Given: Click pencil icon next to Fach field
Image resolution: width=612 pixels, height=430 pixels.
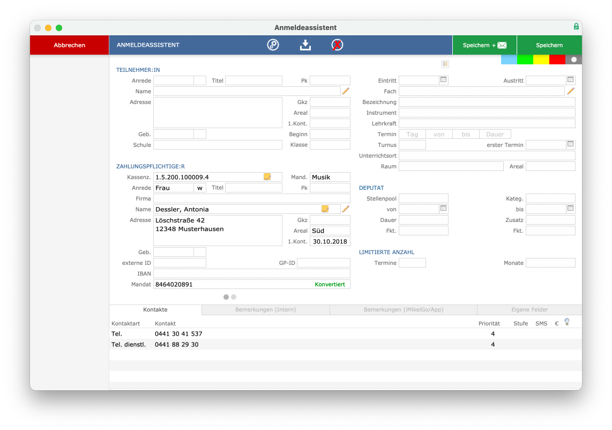Looking at the screenshot, I should click(x=571, y=91).
